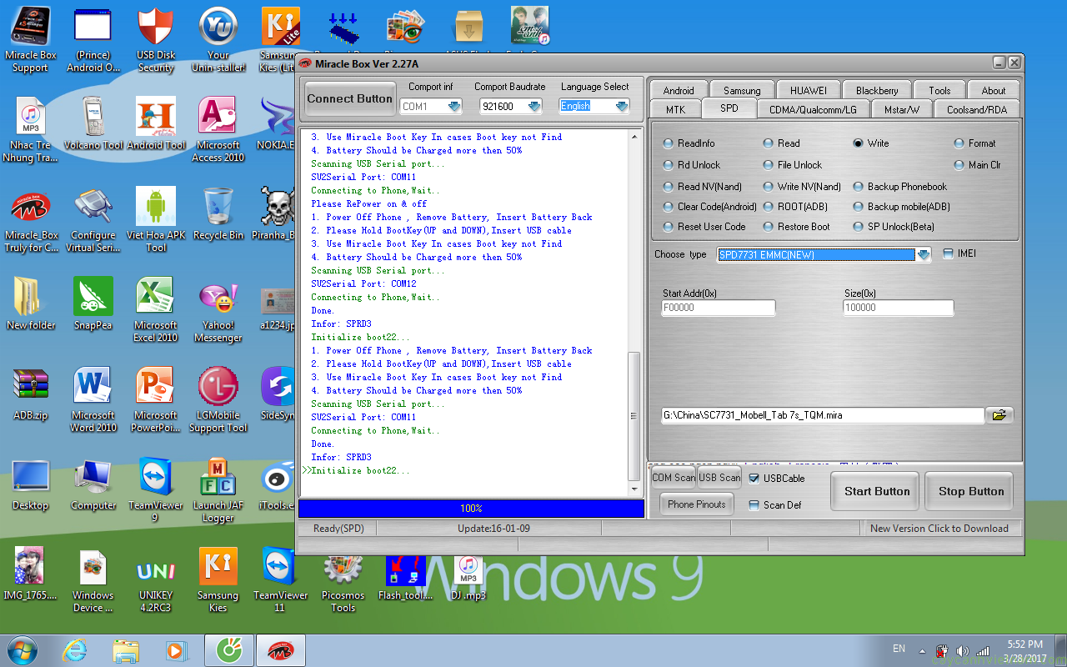Click the Start Addr(0x) input field
The height and width of the screenshot is (667, 1067).
[718, 308]
